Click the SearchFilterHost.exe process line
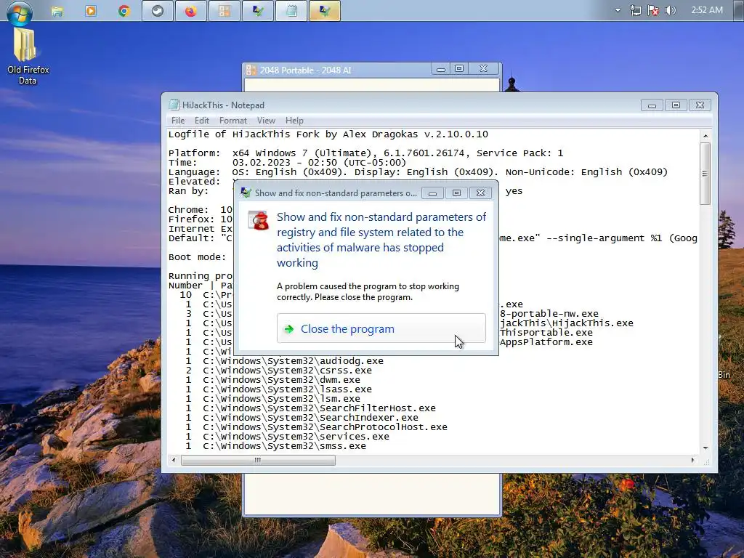Screen dimensions: 744x558 [x=311, y=408]
